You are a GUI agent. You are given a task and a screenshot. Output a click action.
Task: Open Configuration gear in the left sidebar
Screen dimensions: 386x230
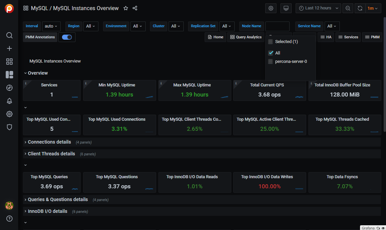9,114
